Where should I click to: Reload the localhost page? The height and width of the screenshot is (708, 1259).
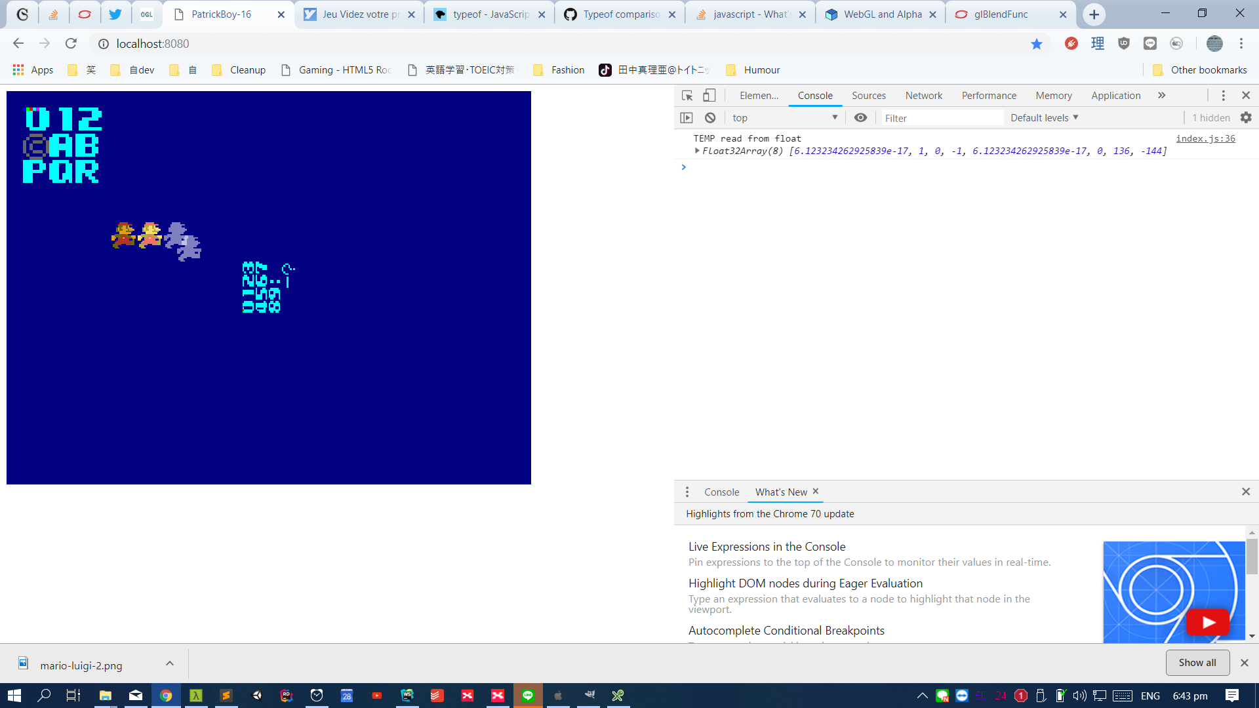(71, 44)
